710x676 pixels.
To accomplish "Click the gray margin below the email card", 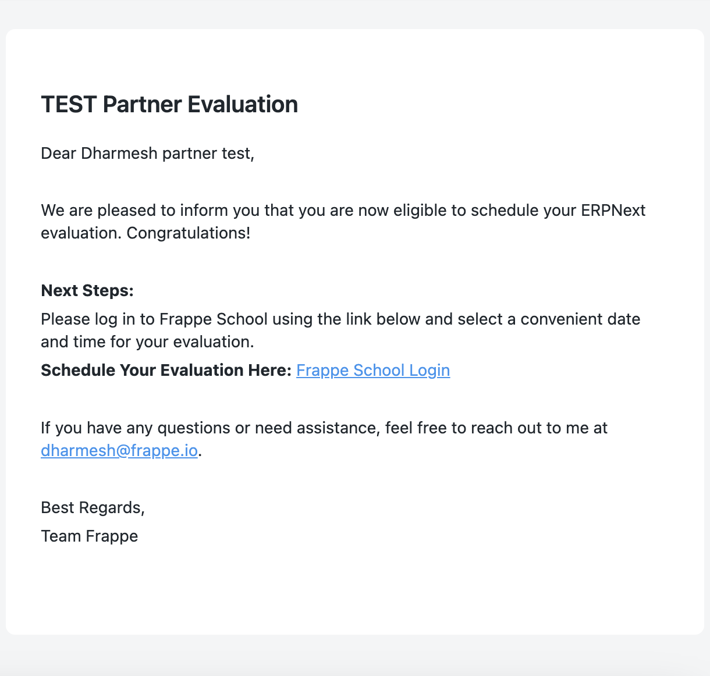I will pyautogui.click(x=355, y=656).
